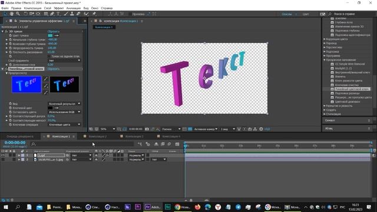Select the Zoom magnifier tool

[x=18, y=14]
